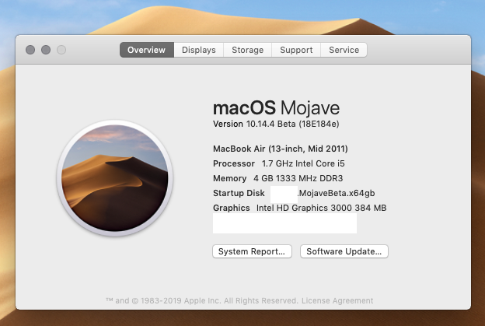
Task: Click the startup disk name .MojaveBeta.x64gb
Action: point(336,193)
